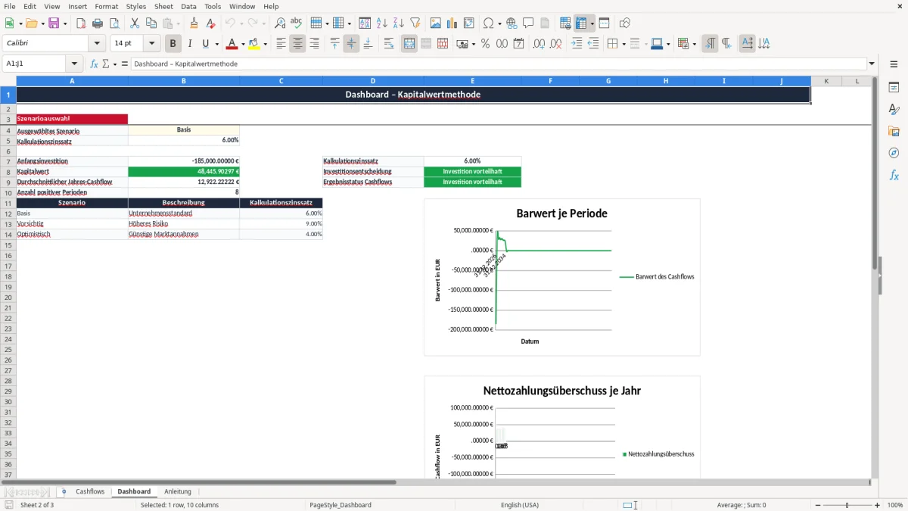The height and width of the screenshot is (511, 908).
Task: Select the Barwert je Periode chart
Action: [x=562, y=277]
